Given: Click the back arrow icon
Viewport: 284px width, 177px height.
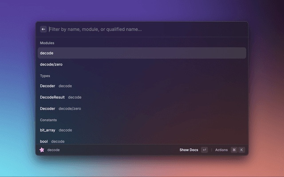Looking at the screenshot, I should (43, 29).
